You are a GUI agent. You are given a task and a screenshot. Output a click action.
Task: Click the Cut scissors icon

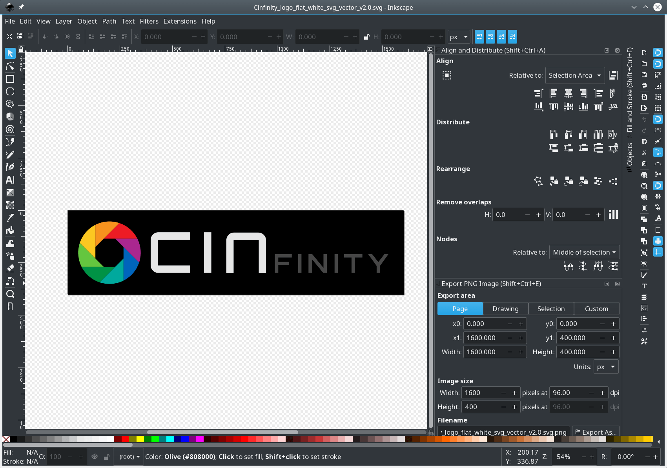[x=644, y=153]
